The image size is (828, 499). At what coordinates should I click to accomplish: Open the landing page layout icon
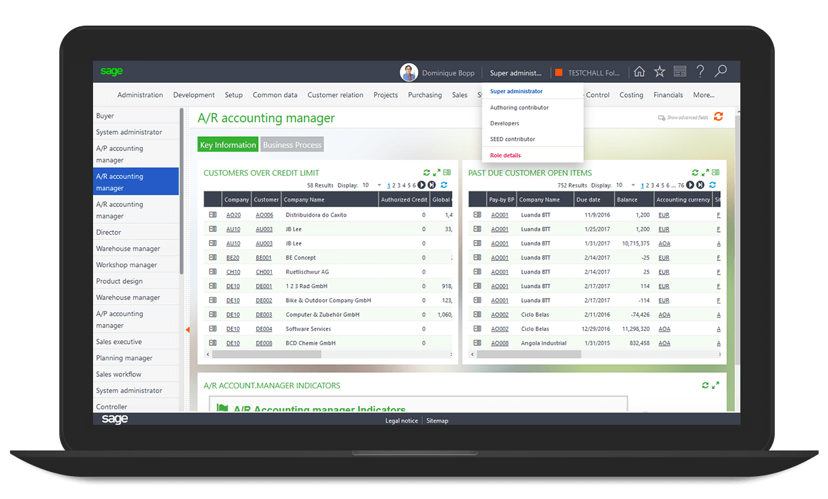(x=680, y=72)
